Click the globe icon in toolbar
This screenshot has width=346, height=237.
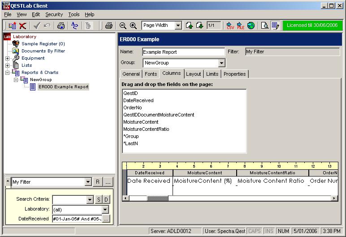[251, 26]
